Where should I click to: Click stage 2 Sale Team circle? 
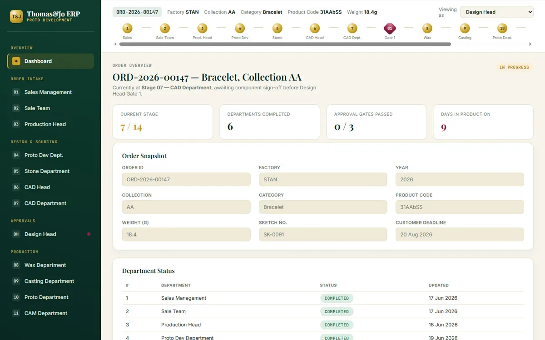coord(165,28)
